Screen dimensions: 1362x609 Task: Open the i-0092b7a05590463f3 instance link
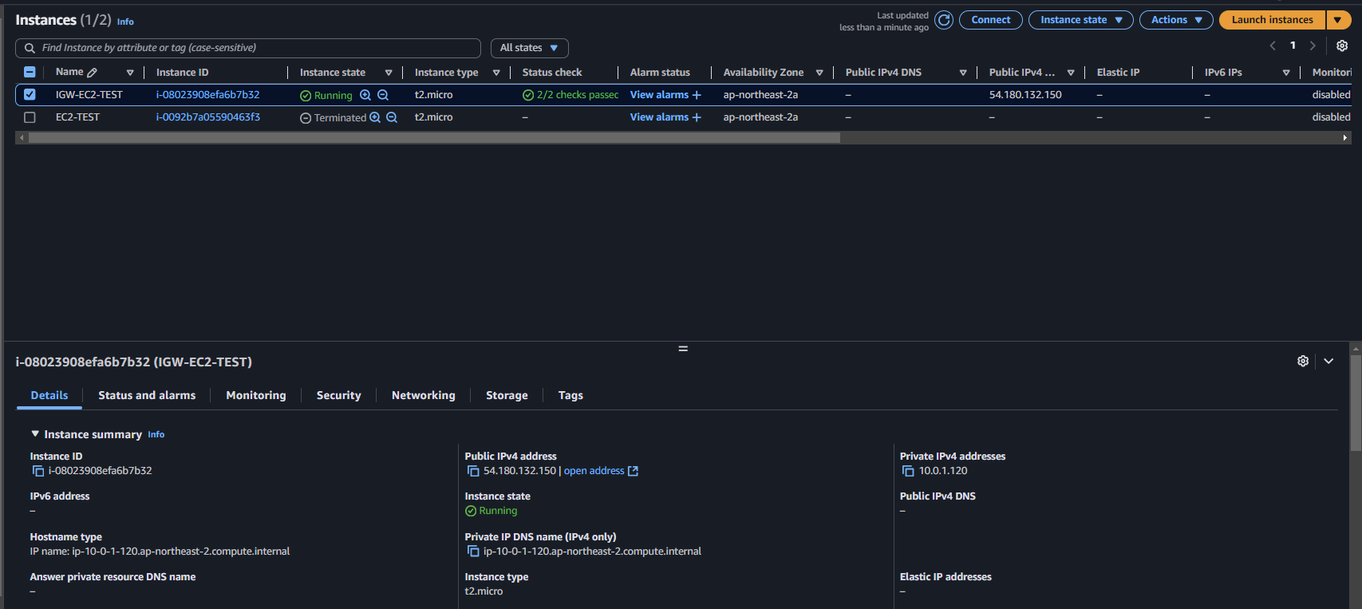coord(208,117)
